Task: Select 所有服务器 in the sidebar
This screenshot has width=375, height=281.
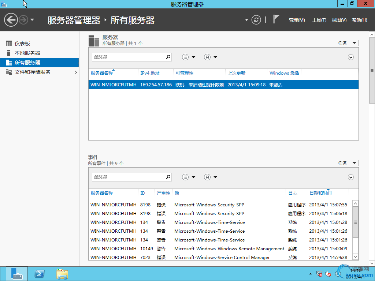Action: point(40,63)
